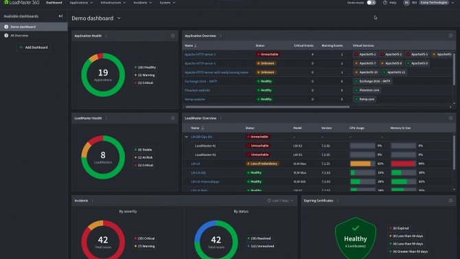Expand the Demo dashboard title dropdown

tap(119, 19)
